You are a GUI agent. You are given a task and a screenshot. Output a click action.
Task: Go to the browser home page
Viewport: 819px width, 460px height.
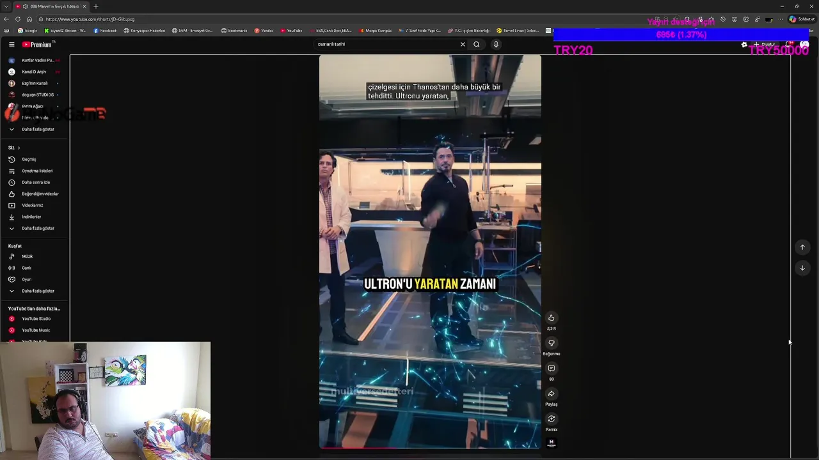pos(29,19)
